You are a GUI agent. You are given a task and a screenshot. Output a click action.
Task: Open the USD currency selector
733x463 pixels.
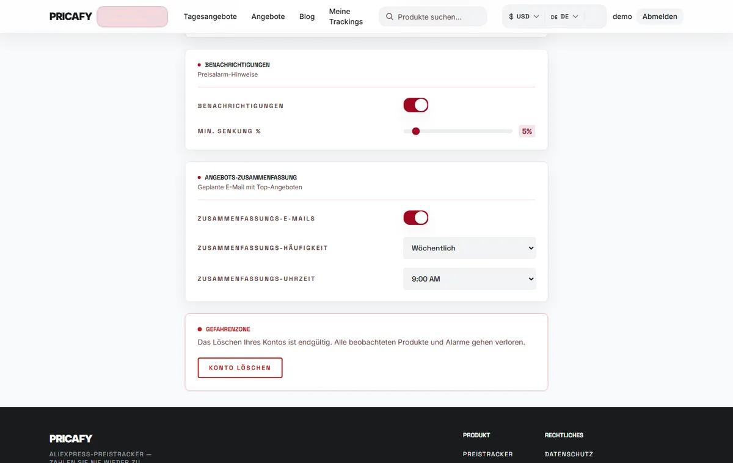(x=524, y=16)
